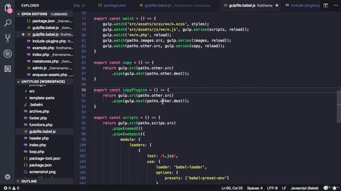The width and height of the screenshot is (341, 191).
Task: Click the warnings count status icon
Action: pyautogui.click(x=16, y=188)
